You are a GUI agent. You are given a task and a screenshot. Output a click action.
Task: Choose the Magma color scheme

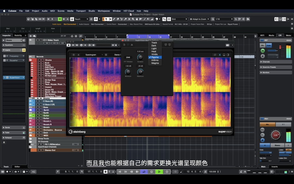coord(155,63)
